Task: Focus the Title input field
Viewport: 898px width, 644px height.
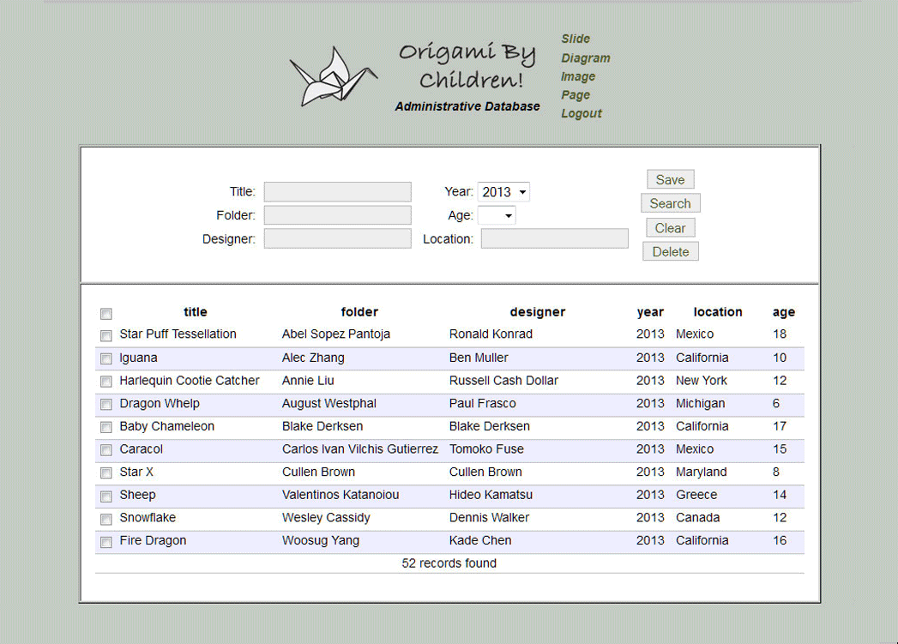Action: pyautogui.click(x=337, y=192)
